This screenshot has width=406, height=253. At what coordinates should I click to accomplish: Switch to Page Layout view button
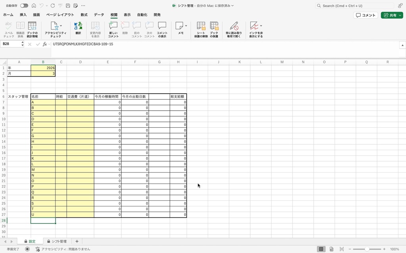pos(331,249)
